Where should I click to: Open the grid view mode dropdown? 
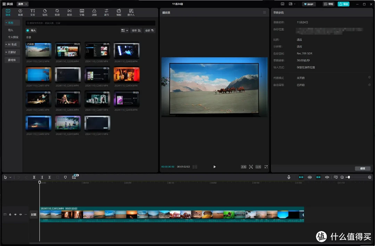(x=124, y=31)
